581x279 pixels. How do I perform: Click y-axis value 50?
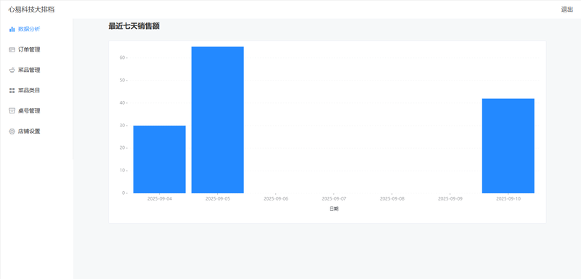tap(121, 81)
